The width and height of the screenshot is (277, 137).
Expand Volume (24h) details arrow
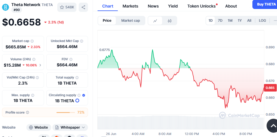pos(40,65)
